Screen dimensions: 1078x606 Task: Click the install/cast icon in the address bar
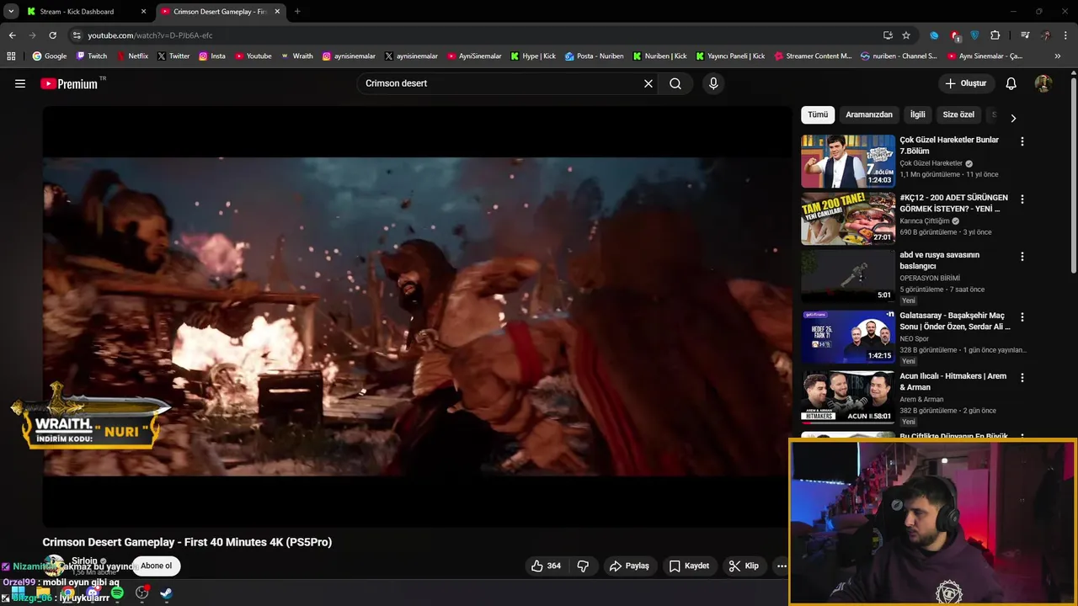[x=888, y=35]
